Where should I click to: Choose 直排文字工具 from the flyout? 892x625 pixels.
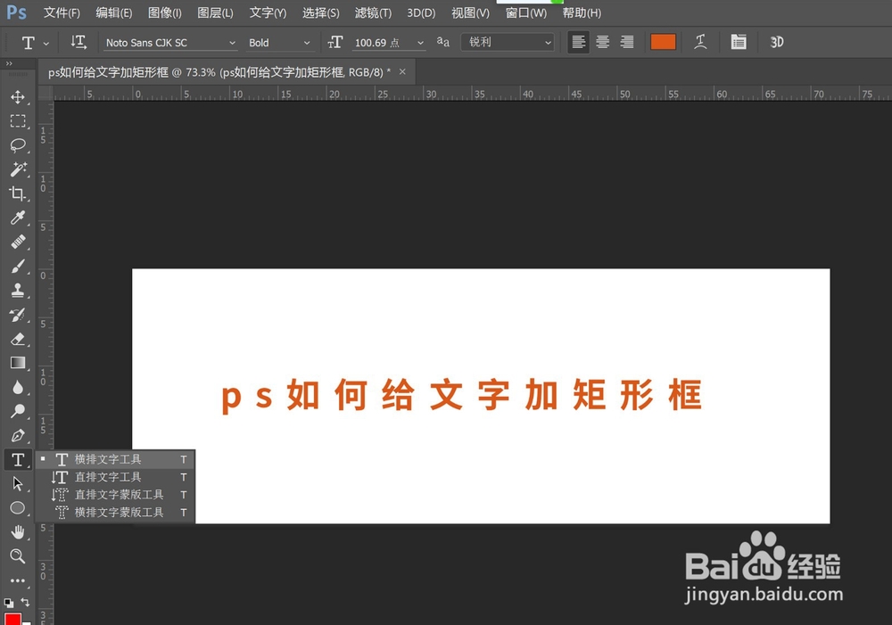pyautogui.click(x=115, y=477)
